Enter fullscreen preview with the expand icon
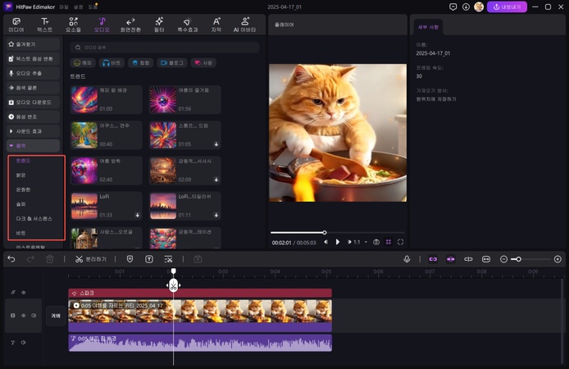569x369 pixels. pos(400,242)
